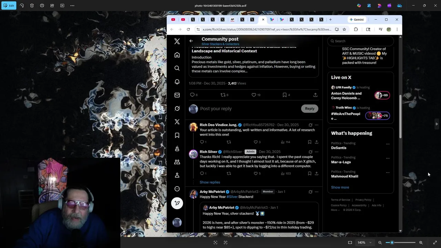The image size is (441, 248).
Task: Click the scan text icon in bottom bar
Action: [225, 242]
